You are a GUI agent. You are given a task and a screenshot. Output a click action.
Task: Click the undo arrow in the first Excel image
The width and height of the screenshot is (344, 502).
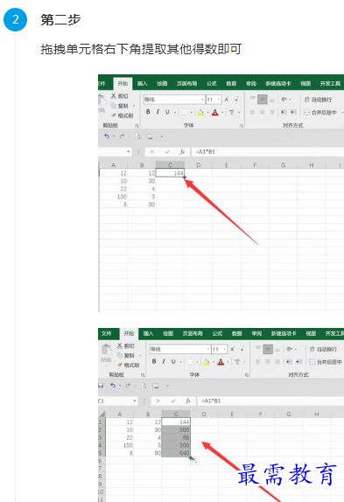pyautogui.click(x=107, y=136)
